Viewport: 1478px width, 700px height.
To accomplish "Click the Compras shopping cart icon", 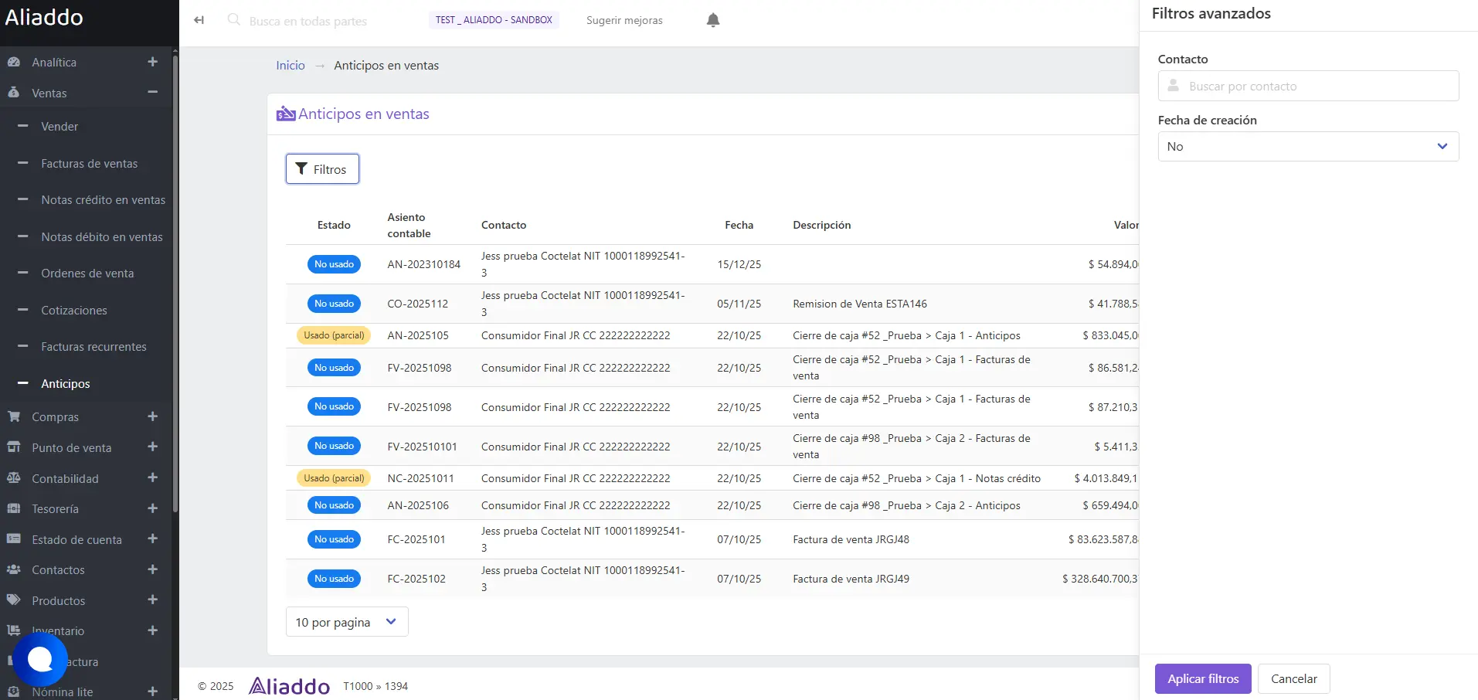I will pos(14,416).
